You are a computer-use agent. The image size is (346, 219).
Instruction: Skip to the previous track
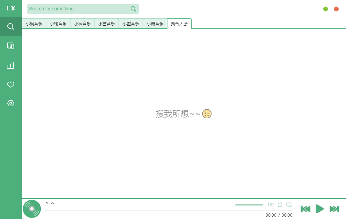(x=306, y=209)
